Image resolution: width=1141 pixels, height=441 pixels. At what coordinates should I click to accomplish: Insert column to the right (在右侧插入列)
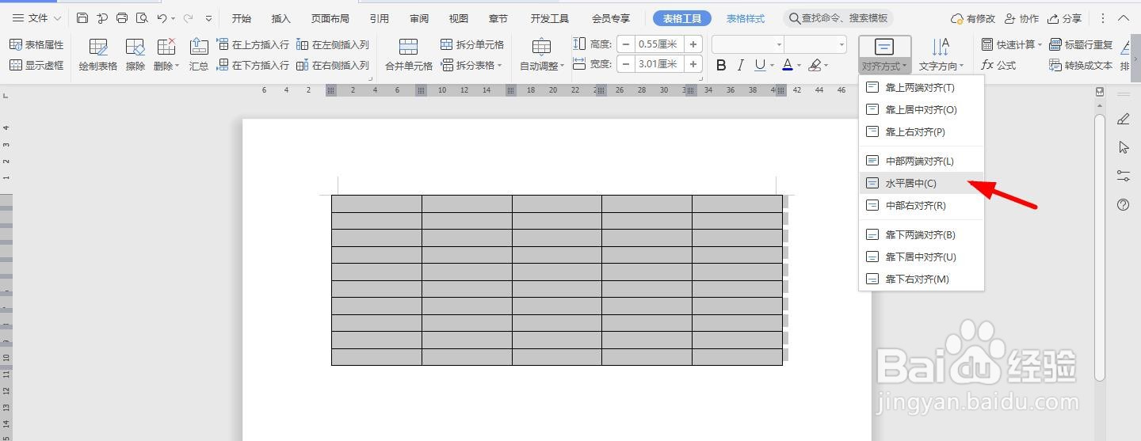click(x=333, y=66)
